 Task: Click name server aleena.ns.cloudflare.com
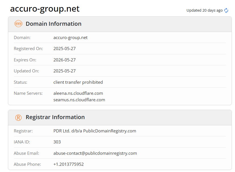tap(78, 93)
